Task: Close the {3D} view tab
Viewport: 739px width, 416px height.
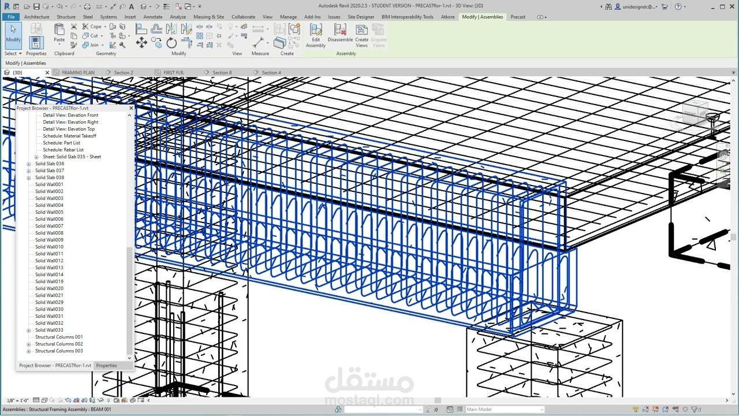Action: click(x=47, y=73)
